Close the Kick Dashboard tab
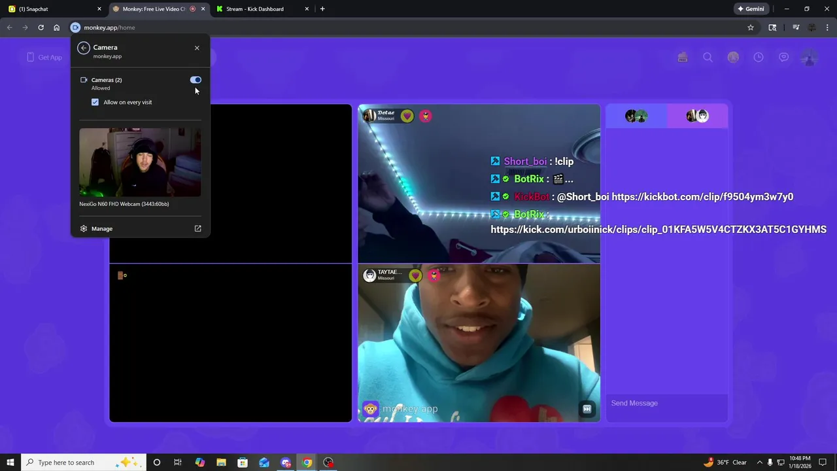 click(x=307, y=9)
